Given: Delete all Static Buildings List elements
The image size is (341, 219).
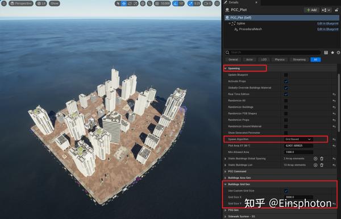Looking at the screenshot, I should [322, 165].
